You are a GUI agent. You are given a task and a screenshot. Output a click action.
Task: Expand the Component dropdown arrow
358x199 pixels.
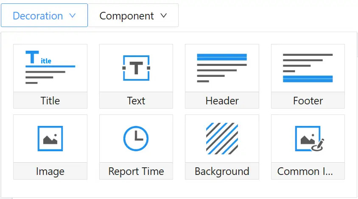click(x=164, y=16)
